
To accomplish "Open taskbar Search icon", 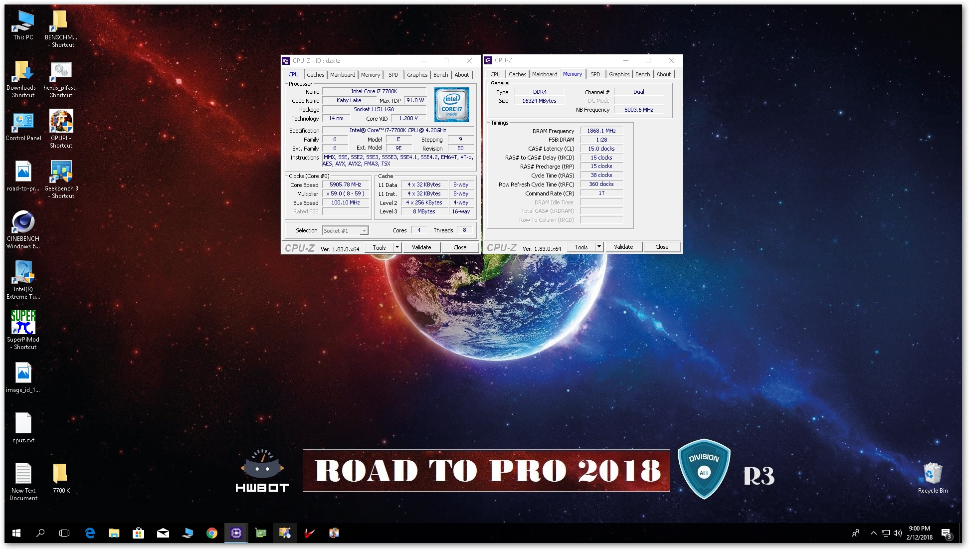I will coord(40,533).
